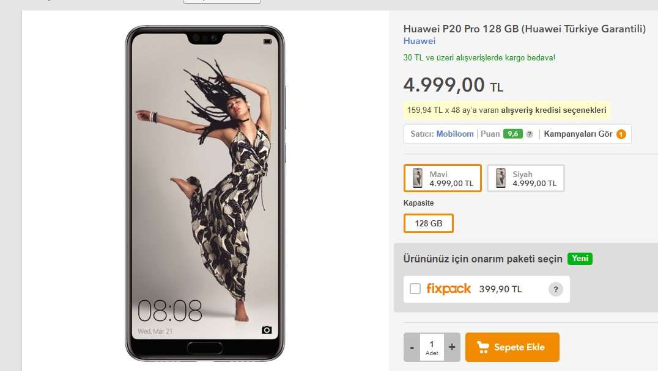
Task: Click the Mavi phone thumbnail icon
Action: (418, 178)
